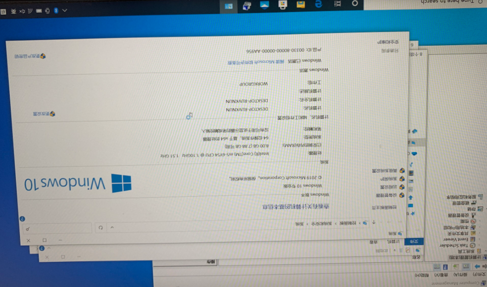Click the blue help icon in Computer Management toolbar
Viewport: 487px width, 287px height.
coord(446,267)
